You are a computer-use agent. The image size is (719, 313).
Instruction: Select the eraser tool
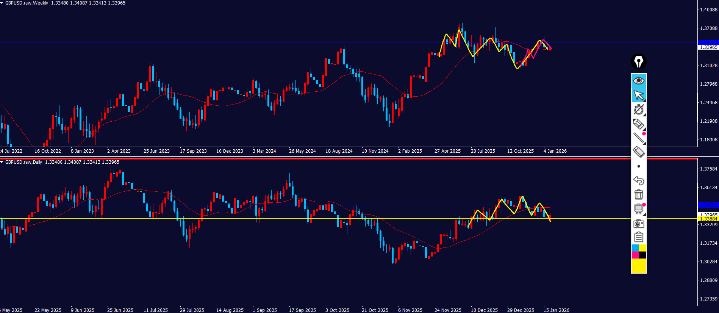click(639, 152)
